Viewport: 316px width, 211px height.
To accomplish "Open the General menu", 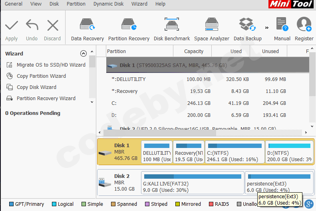I will tap(14, 4).
